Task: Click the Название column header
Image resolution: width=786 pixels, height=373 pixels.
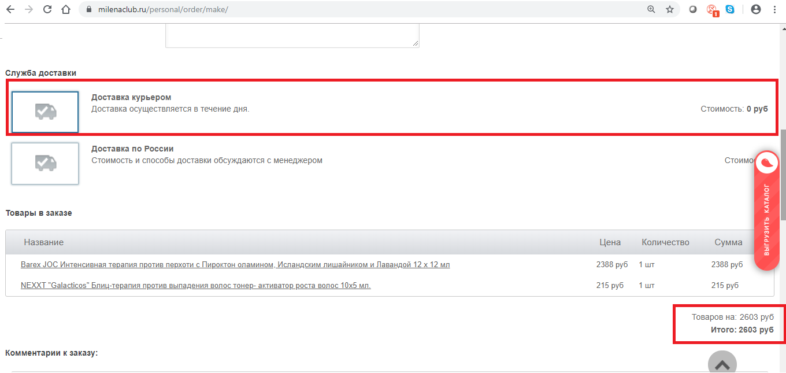Action: coord(44,242)
